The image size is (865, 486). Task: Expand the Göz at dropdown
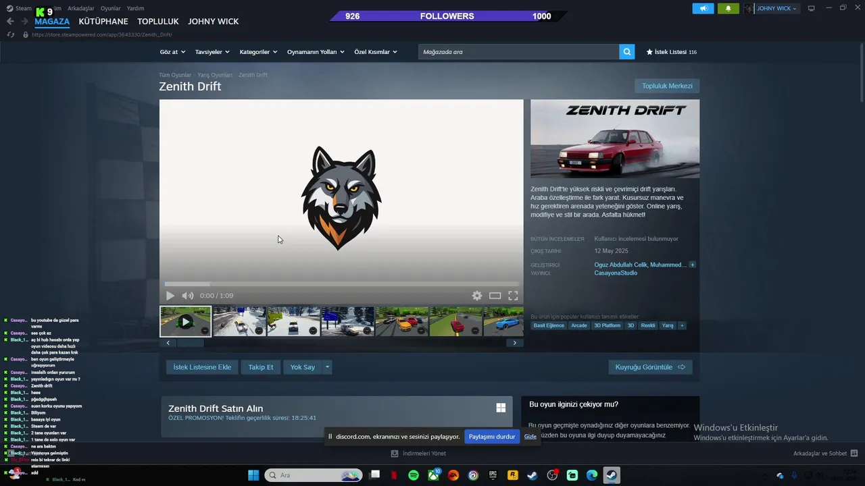(172, 52)
